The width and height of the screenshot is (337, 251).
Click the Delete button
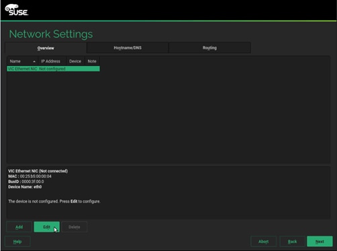75,227
